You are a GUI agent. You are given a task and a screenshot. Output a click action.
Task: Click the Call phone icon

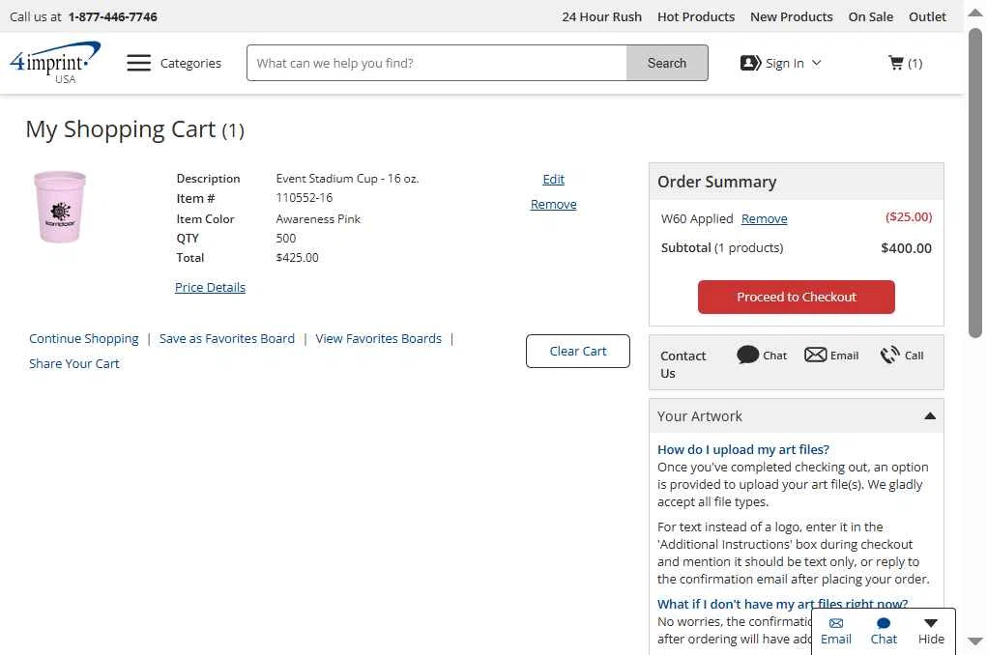click(889, 355)
